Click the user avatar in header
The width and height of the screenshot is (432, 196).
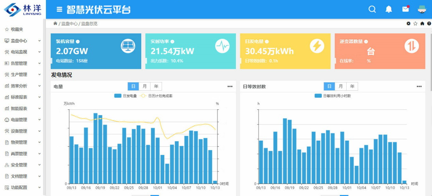pos(422,9)
